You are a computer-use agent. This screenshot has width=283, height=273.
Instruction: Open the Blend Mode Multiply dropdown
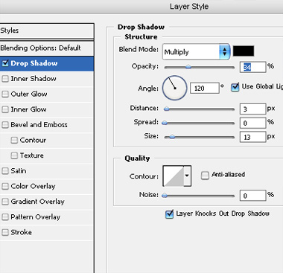click(x=197, y=52)
